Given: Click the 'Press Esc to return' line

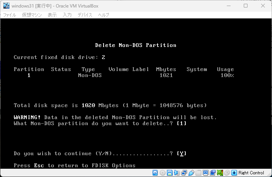Looking at the screenshot, I should point(75,166).
